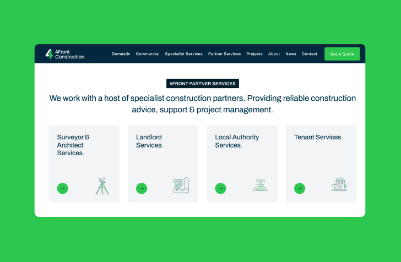401x262 pixels.
Task: Open the Projects page
Action: point(254,54)
